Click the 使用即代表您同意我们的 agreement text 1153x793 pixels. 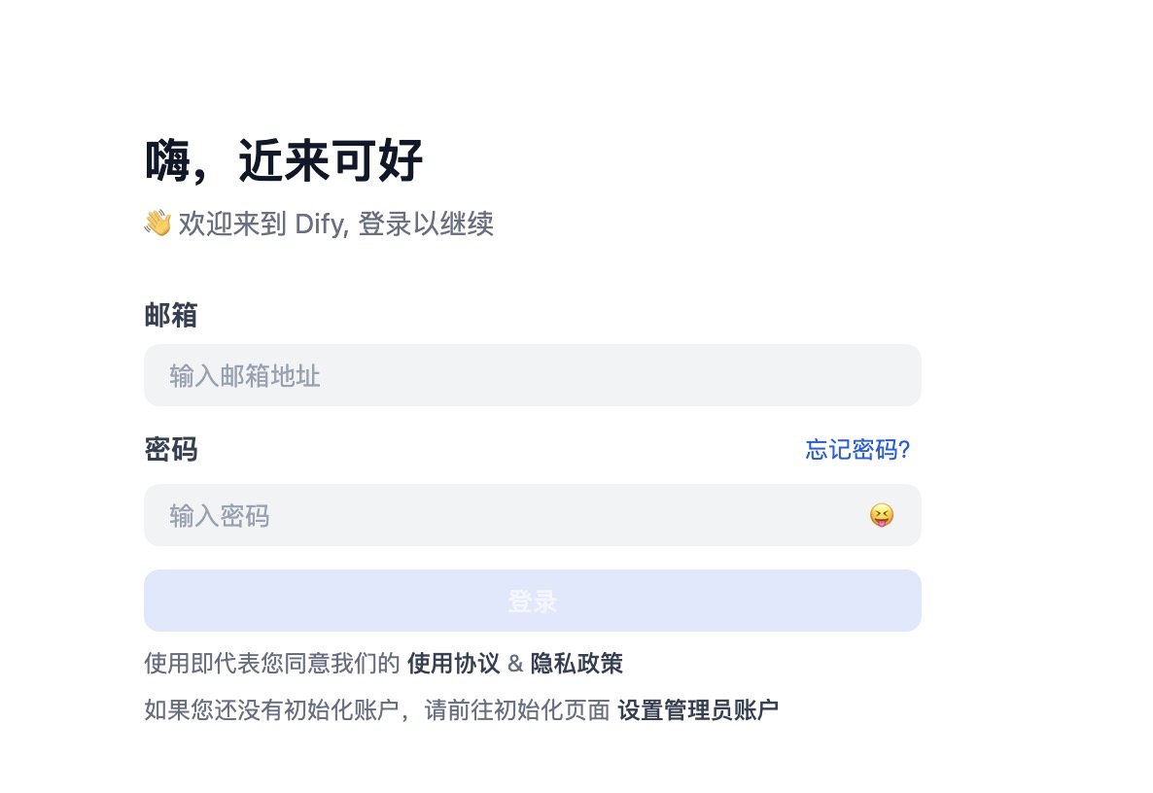point(271,664)
